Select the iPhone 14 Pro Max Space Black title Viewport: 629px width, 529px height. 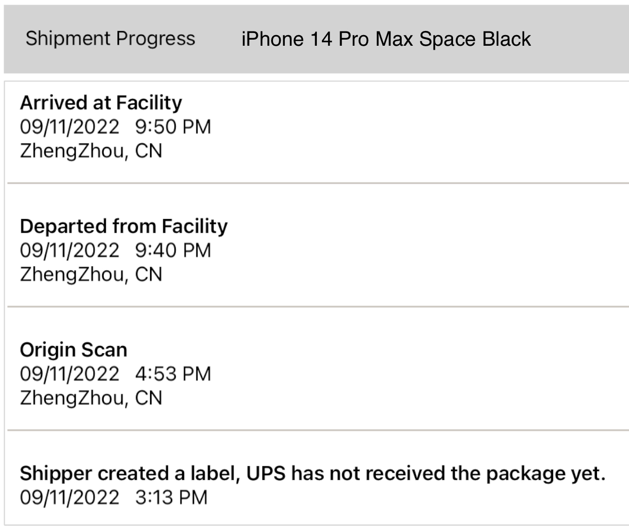point(386,39)
